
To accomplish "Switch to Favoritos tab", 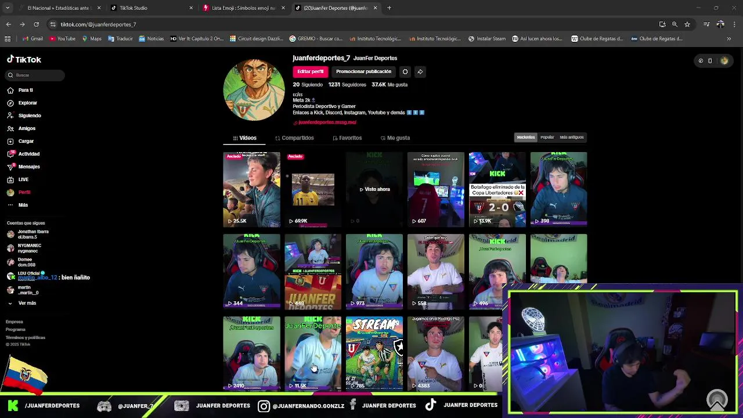I will coord(347,138).
